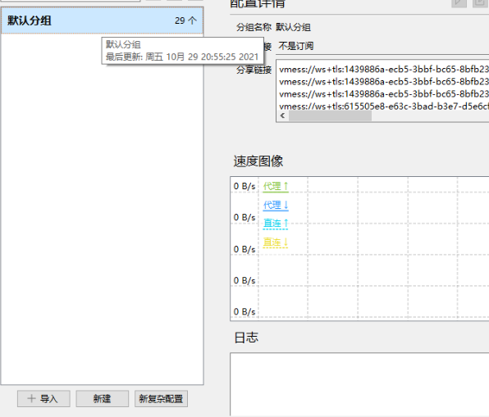Click the horizontal scrollbar thumb under share links
489x417 pixels.
[330, 116]
